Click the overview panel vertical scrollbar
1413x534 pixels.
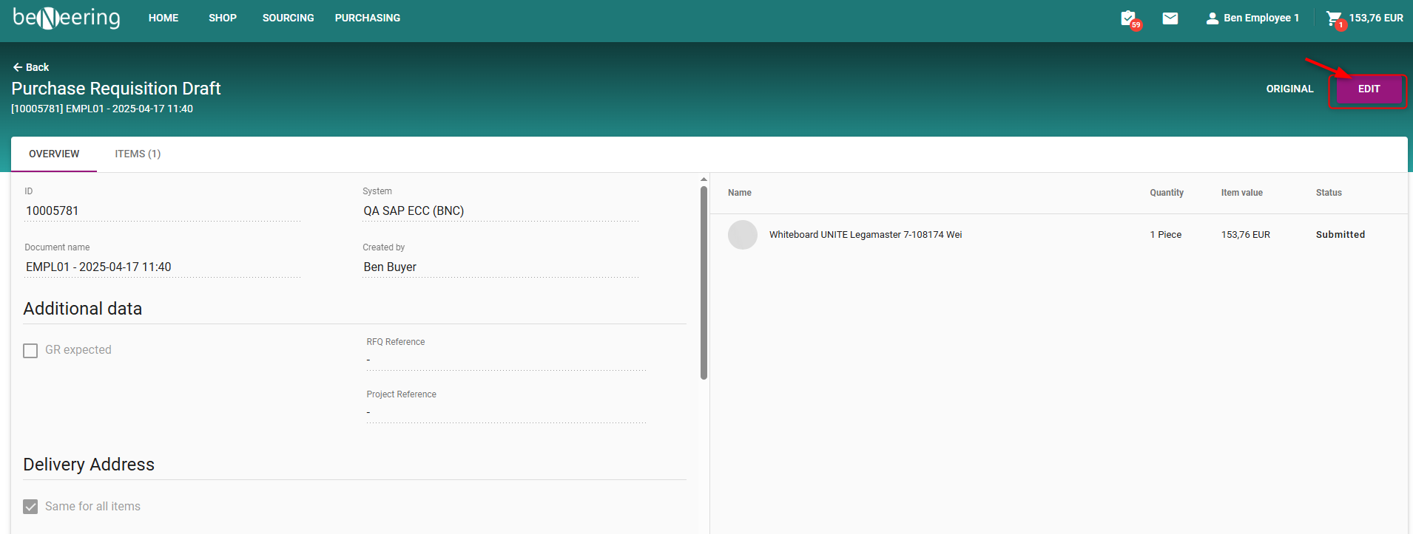tap(704, 281)
